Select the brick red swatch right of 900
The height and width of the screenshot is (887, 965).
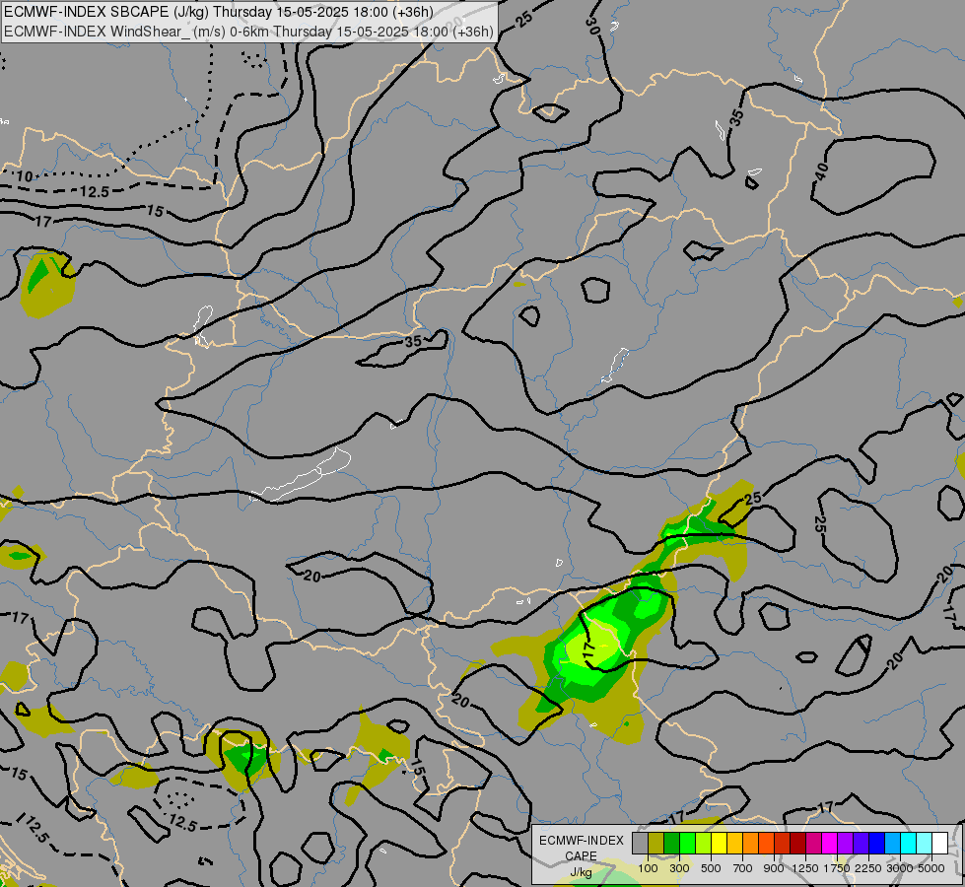point(783,843)
